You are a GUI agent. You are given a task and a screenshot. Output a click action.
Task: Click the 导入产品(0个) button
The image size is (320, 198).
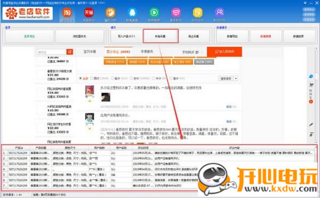click(x=126, y=36)
